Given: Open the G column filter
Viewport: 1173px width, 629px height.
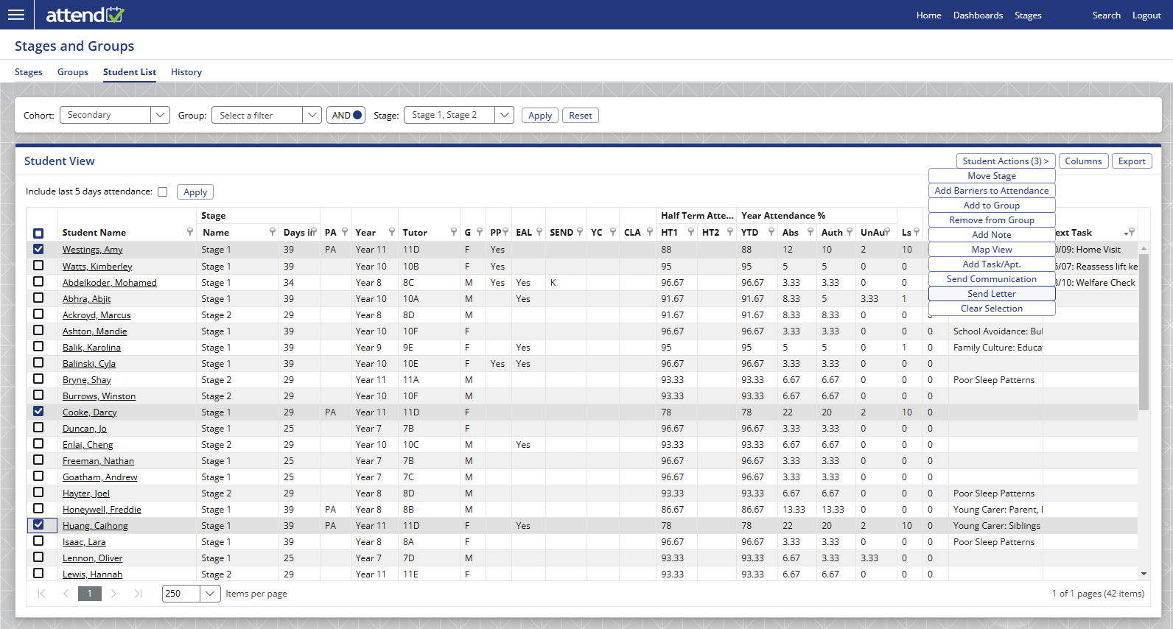Looking at the screenshot, I should [480, 232].
